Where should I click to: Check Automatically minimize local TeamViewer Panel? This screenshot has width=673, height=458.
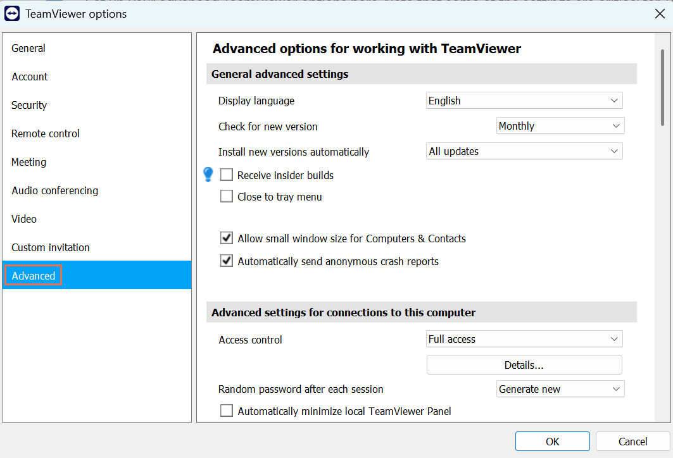click(227, 411)
